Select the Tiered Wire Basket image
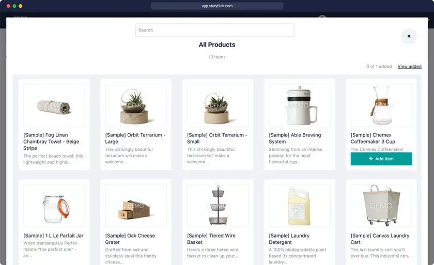434x265 pixels. 218,206
